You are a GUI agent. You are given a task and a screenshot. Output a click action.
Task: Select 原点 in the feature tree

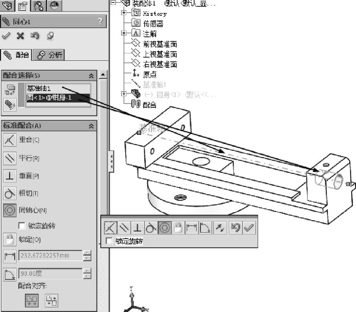coord(150,74)
